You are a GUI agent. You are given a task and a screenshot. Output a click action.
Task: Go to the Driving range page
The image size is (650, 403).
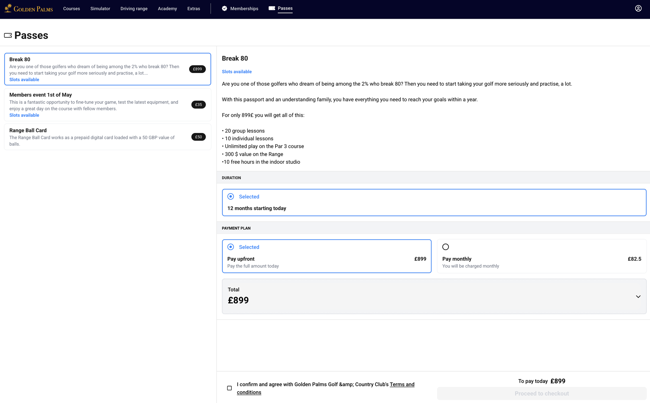coord(134,9)
